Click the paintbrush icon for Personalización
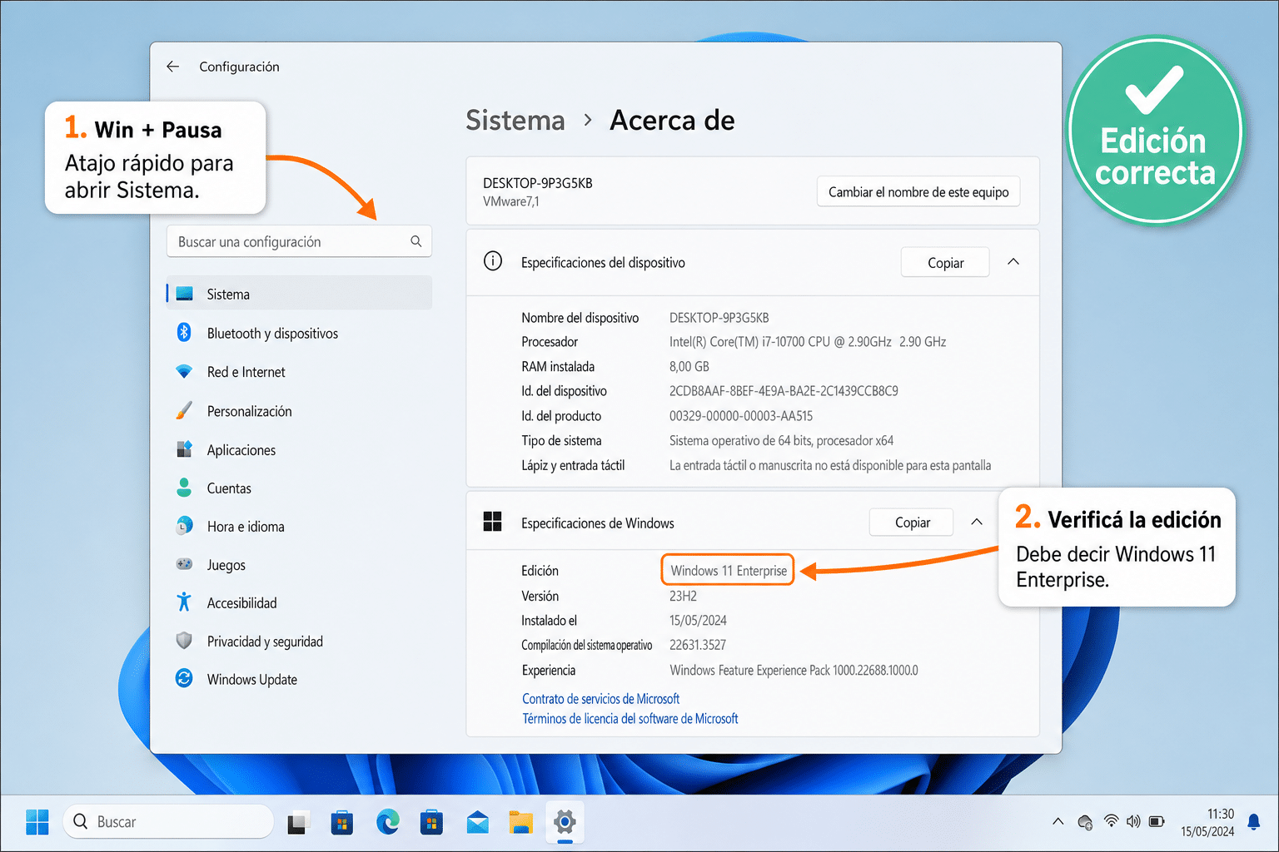Viewport: 1279px width, 852px height. (x=184, y=410)
